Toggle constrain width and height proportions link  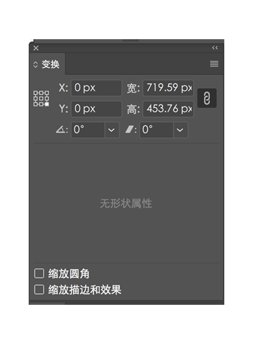(x=207, y=98)
